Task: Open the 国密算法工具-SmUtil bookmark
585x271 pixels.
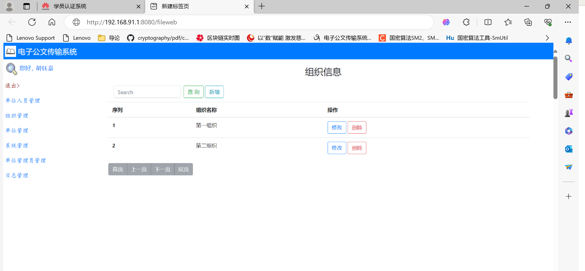Action: tap(477, 38)
